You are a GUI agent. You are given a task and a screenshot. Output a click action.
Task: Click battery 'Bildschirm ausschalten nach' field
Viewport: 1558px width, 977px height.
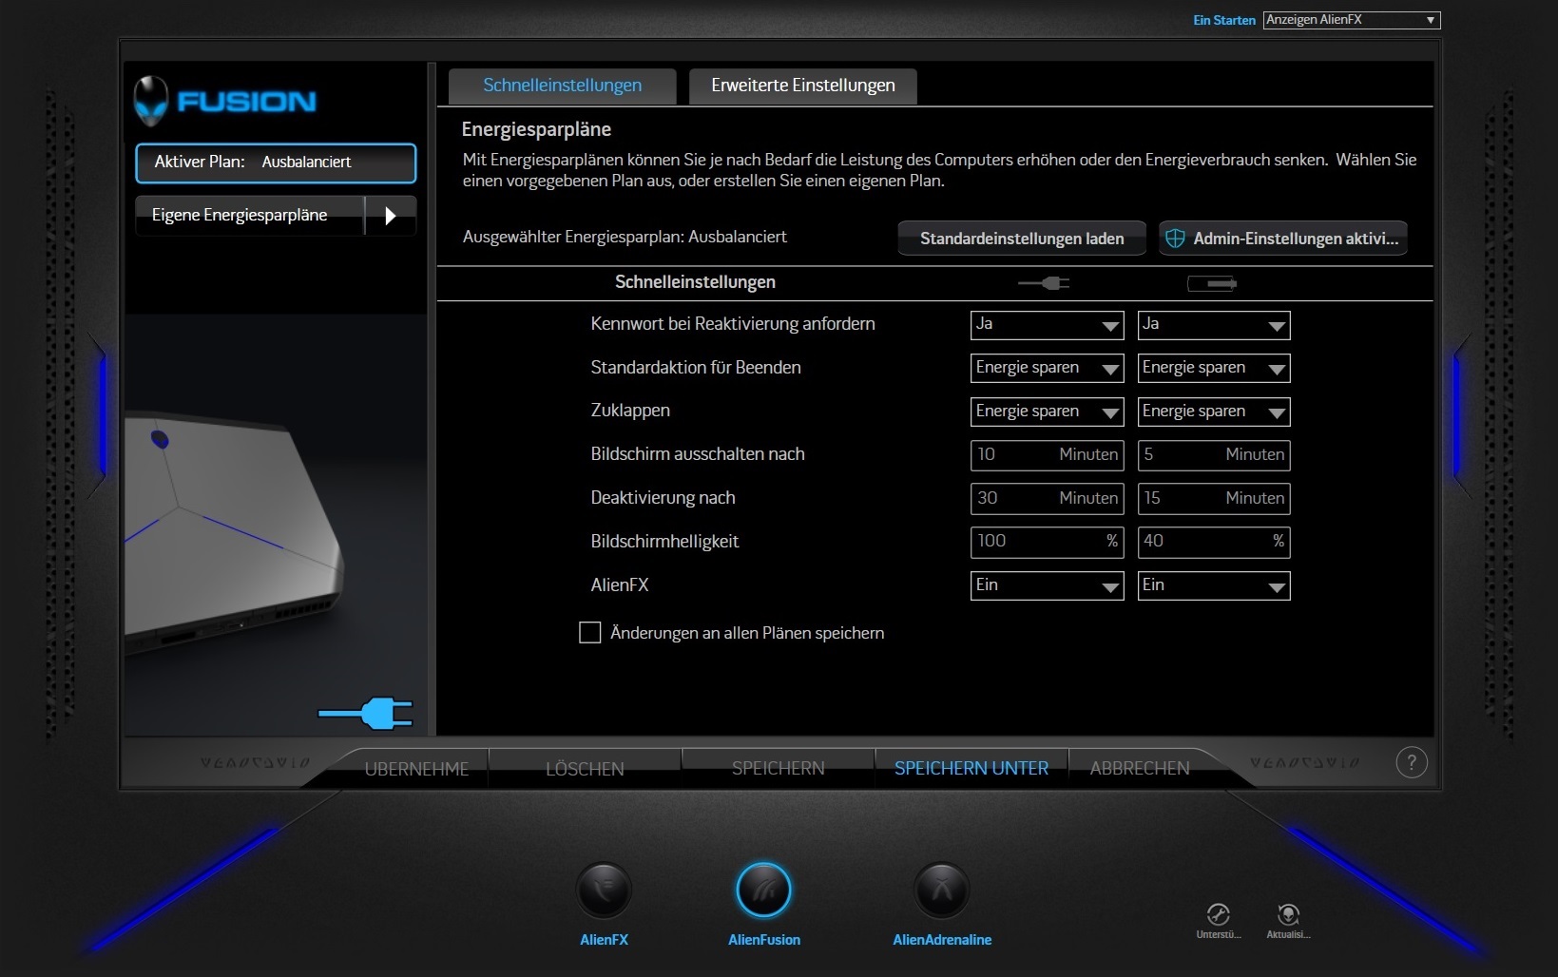[x=1214, y=455]
